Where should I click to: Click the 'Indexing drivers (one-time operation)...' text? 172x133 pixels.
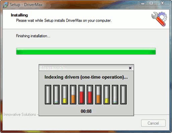tap(86, 77)
